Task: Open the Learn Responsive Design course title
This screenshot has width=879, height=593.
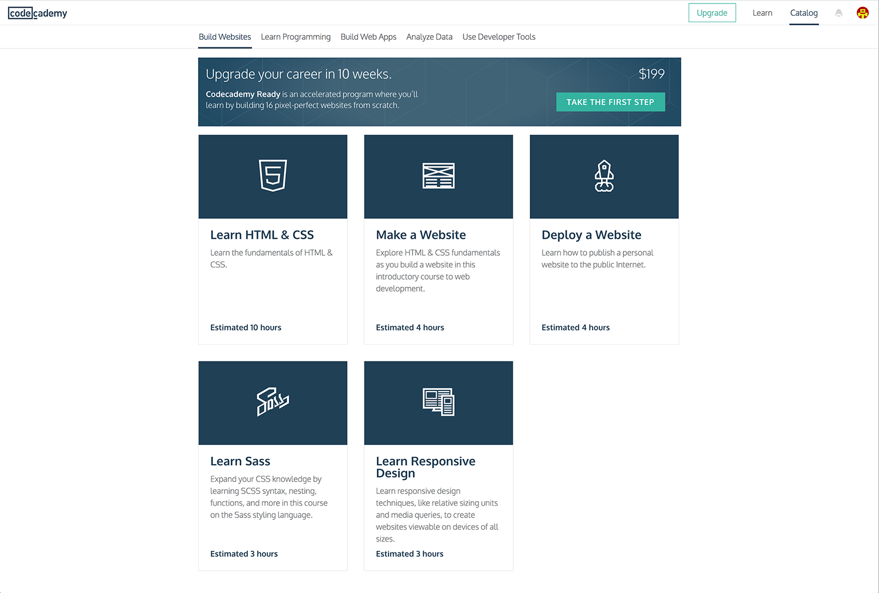Action: (x=425, y=467)
